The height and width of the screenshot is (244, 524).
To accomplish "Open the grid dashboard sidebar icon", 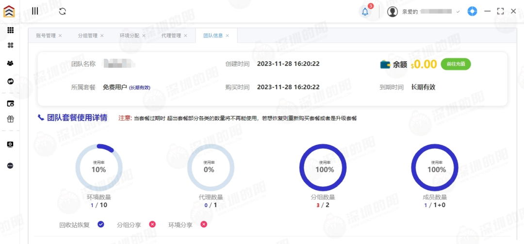I will click(10, 31).
